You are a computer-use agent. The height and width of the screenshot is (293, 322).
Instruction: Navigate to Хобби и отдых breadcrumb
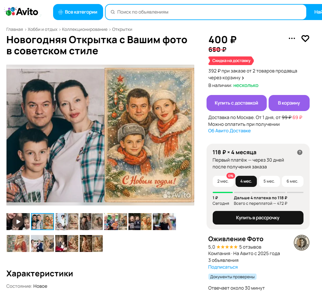[43, 29]
